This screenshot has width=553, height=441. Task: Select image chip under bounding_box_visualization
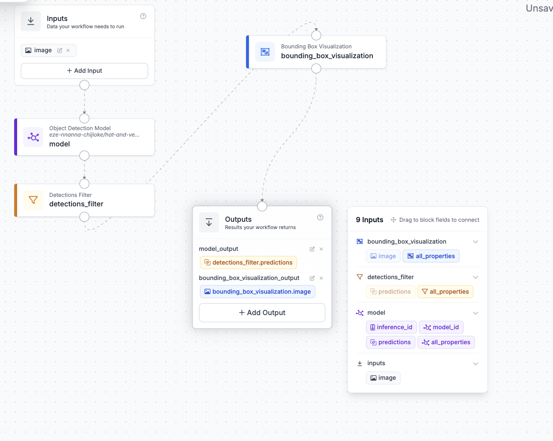coord(383,256)
